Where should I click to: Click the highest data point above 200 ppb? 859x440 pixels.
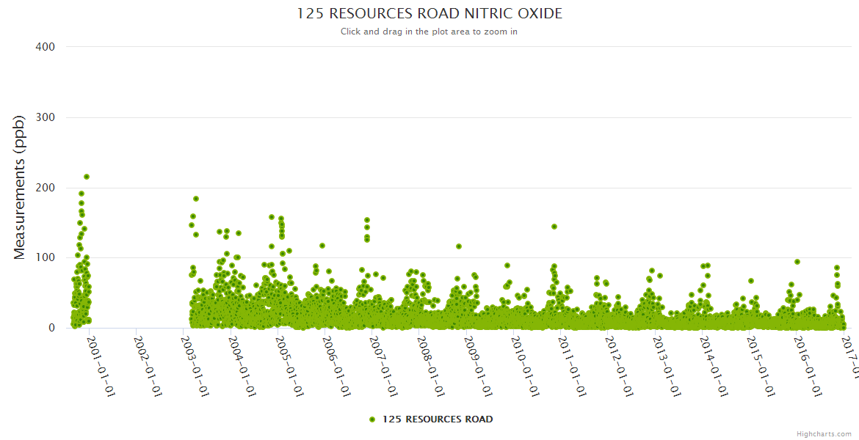pos(87,177)
